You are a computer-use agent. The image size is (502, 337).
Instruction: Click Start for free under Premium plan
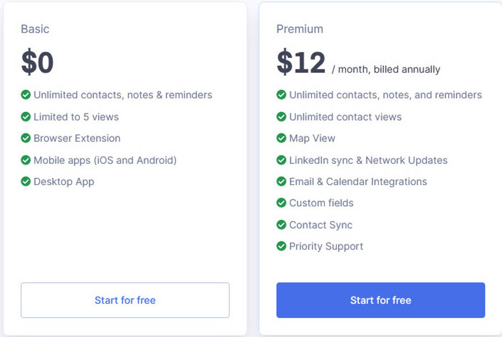[x=381, y=300]
